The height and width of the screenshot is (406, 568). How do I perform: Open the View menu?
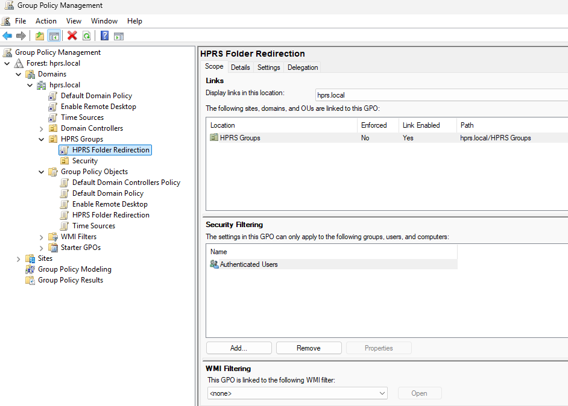point(74,21)
